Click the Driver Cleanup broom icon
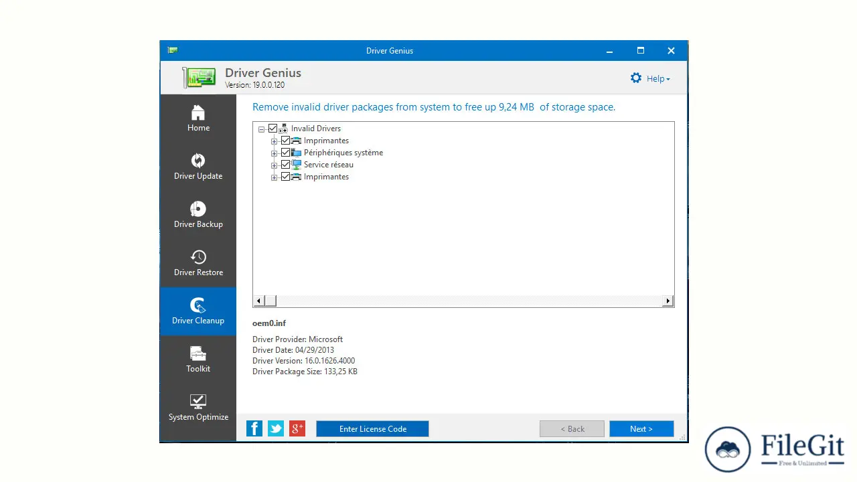 (x=198, y=305)
